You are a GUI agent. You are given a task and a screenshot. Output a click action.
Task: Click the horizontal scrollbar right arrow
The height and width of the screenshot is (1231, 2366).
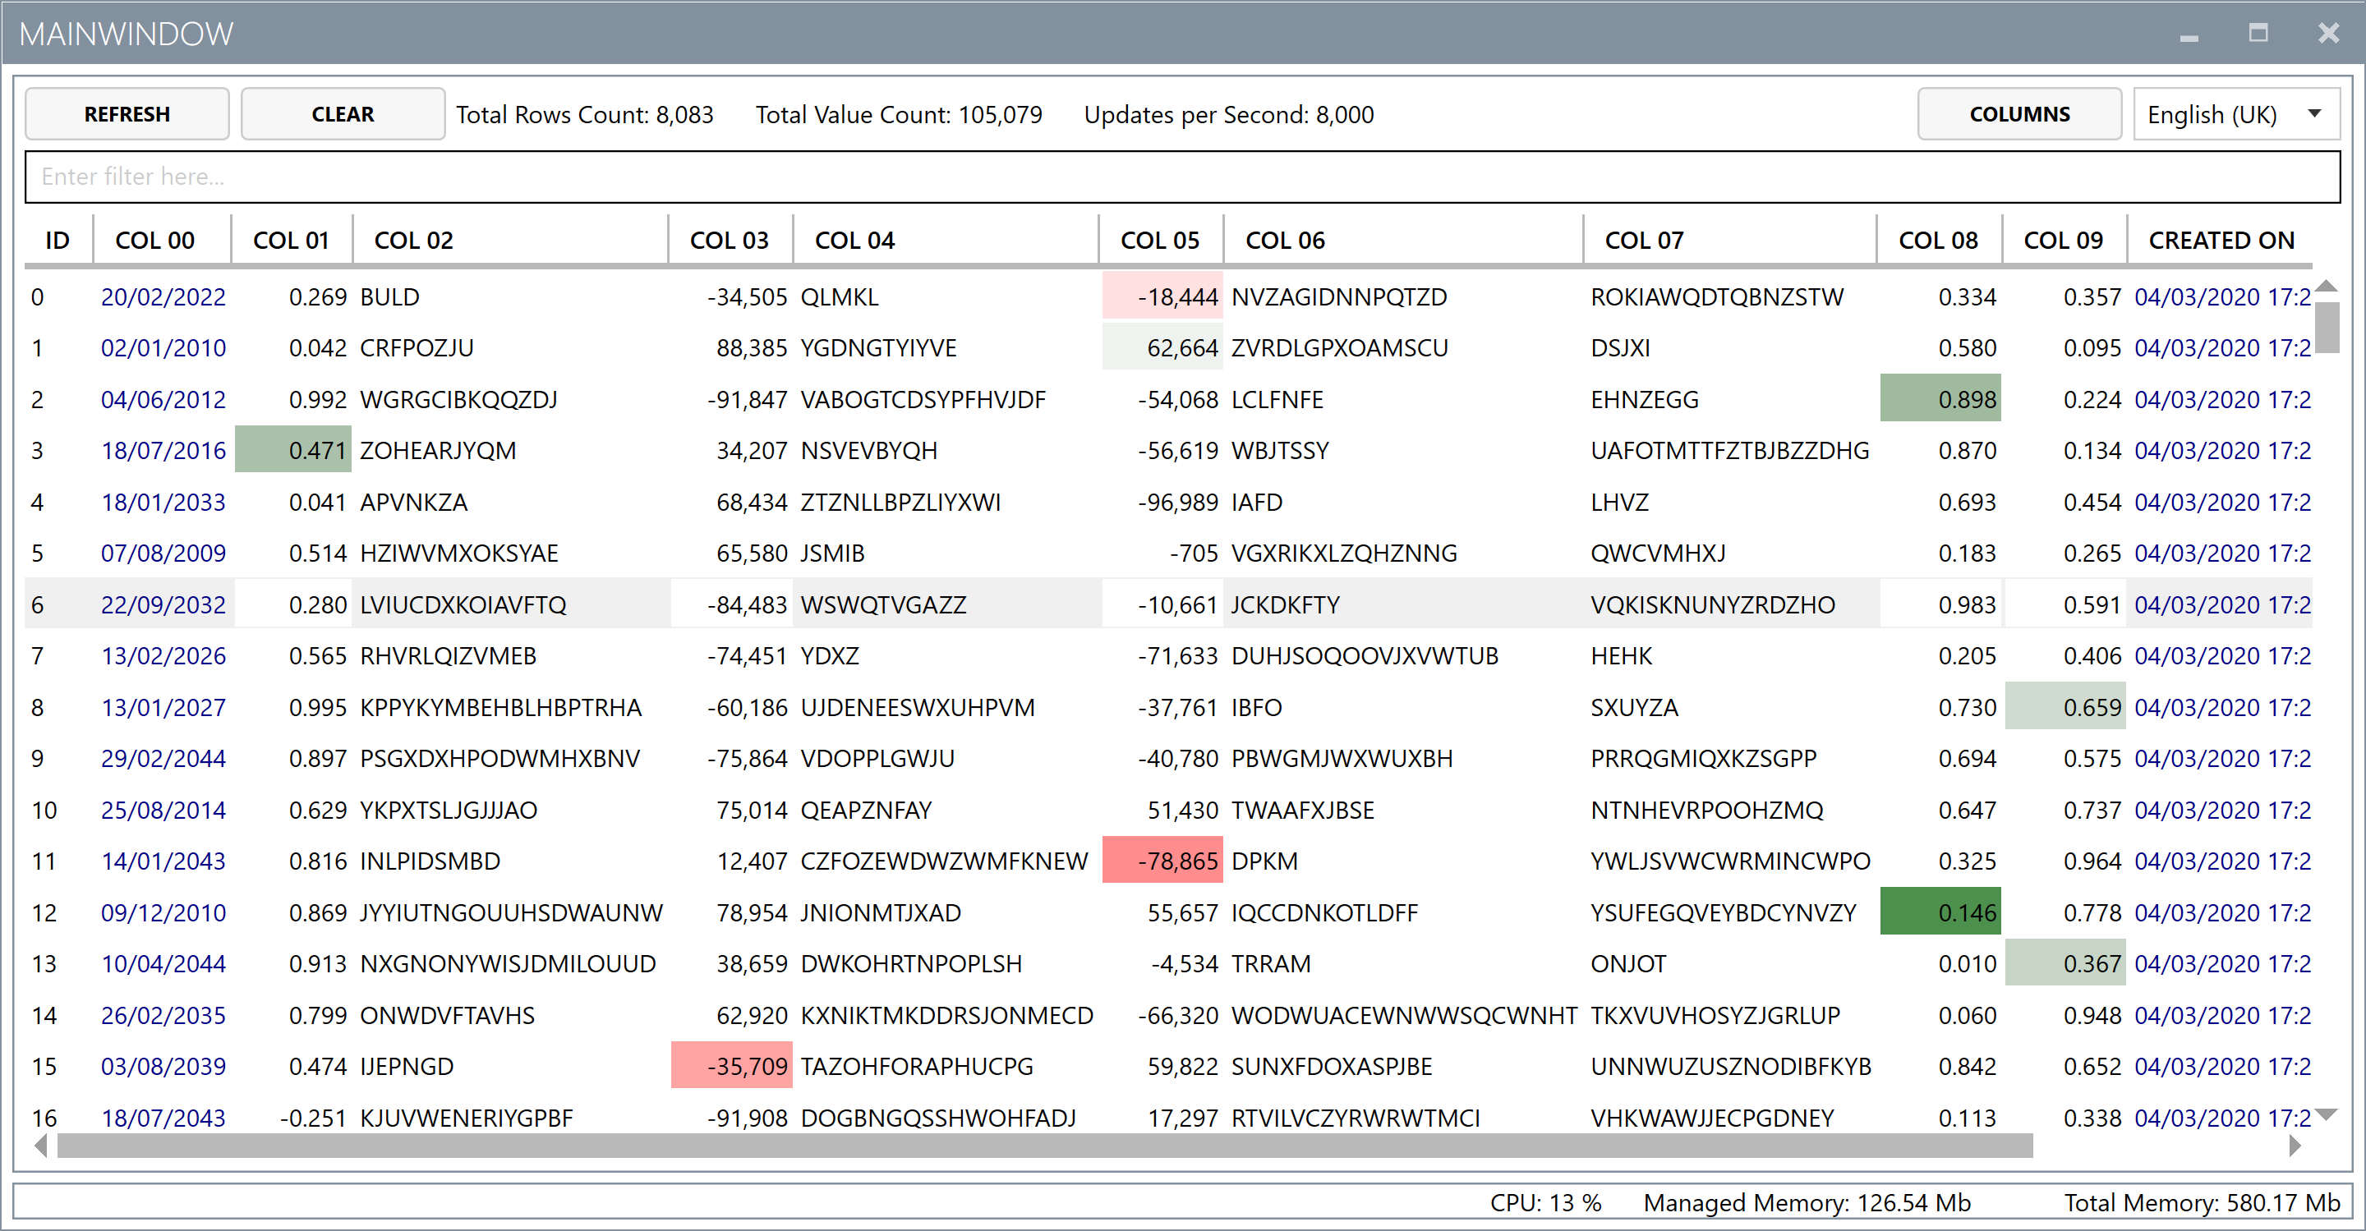click(x=2295, y=1146)
